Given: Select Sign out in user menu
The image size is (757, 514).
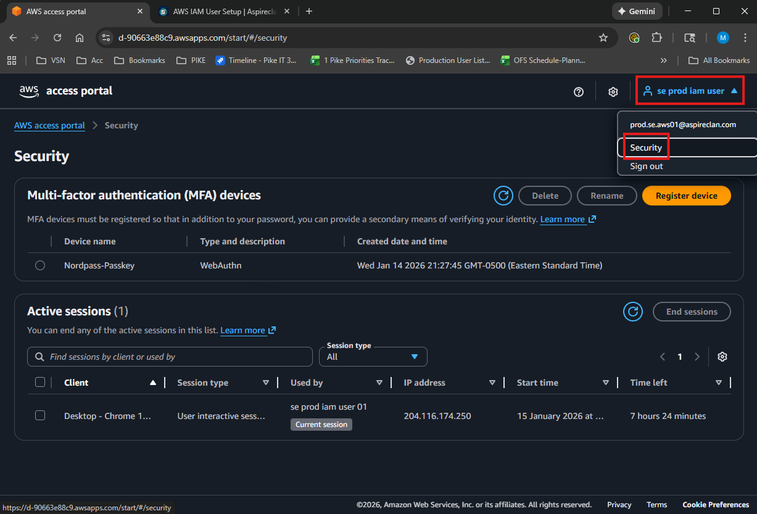Looking at the screenshot, I should (687, 166).
